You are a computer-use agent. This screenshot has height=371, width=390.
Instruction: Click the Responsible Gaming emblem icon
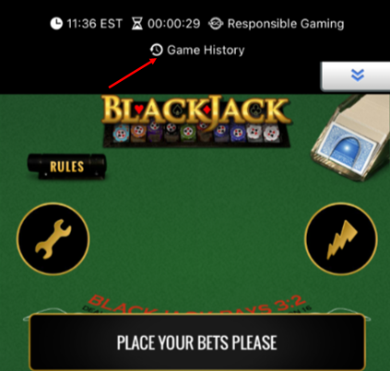[216, 24]
